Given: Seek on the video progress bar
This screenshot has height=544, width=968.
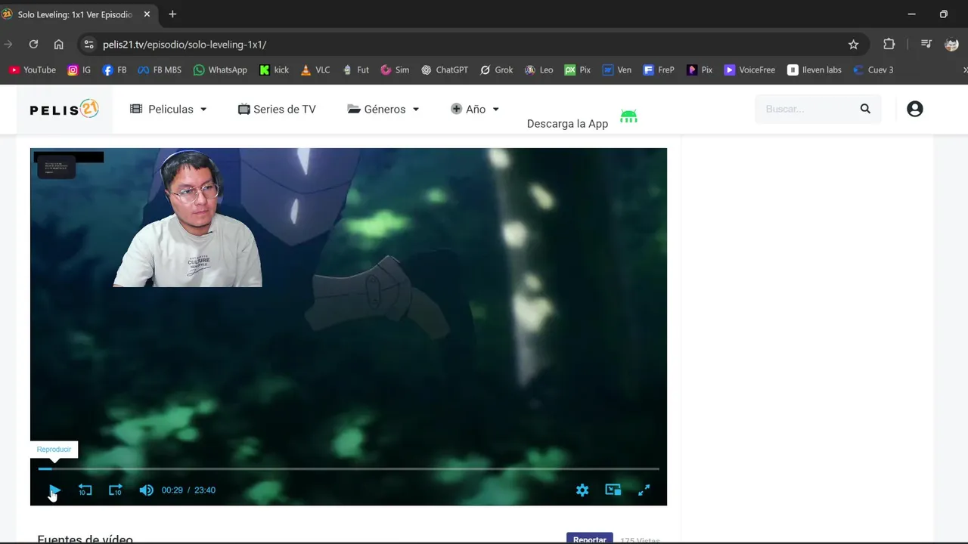Looking at the screenshot, I should 349,468.
